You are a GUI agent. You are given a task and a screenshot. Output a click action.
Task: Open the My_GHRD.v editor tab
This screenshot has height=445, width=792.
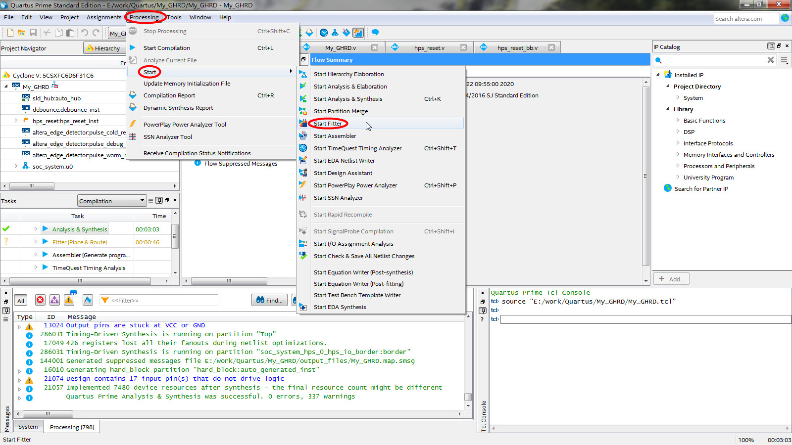[x=341, y=47]
